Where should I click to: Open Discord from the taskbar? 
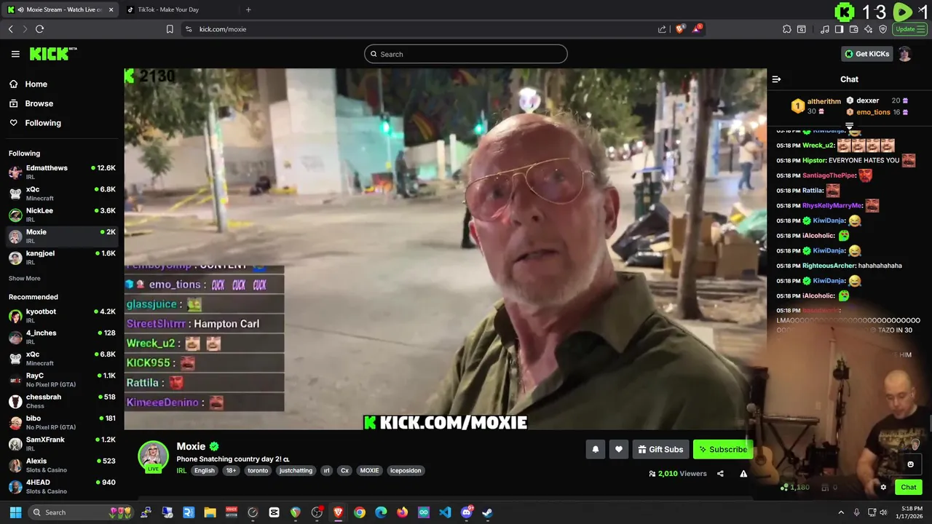tap(467, 512)
